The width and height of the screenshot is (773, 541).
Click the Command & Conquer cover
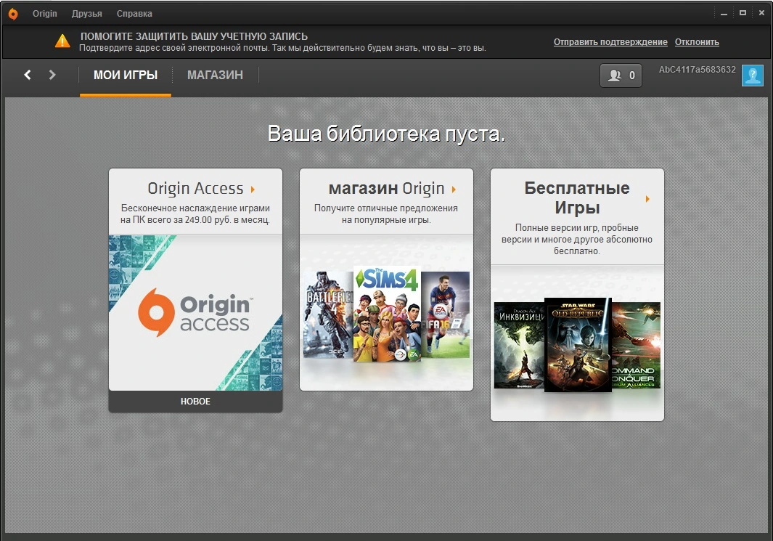(636, 345)
